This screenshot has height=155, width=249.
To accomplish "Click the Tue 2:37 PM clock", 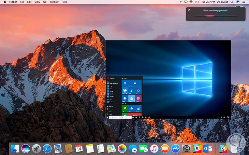I will 208,2.
